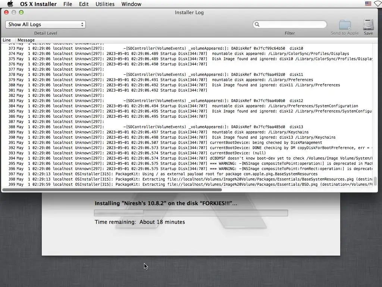Viewport: 382px width, 287px height.
Task: Select log line 373 mentioning disk10
Action: [187, 48]
